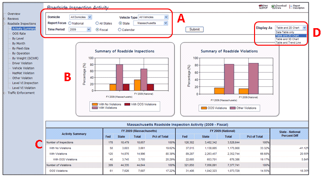
Task: Select Table and Trend Line option
Action: click(x=291, y=42)
